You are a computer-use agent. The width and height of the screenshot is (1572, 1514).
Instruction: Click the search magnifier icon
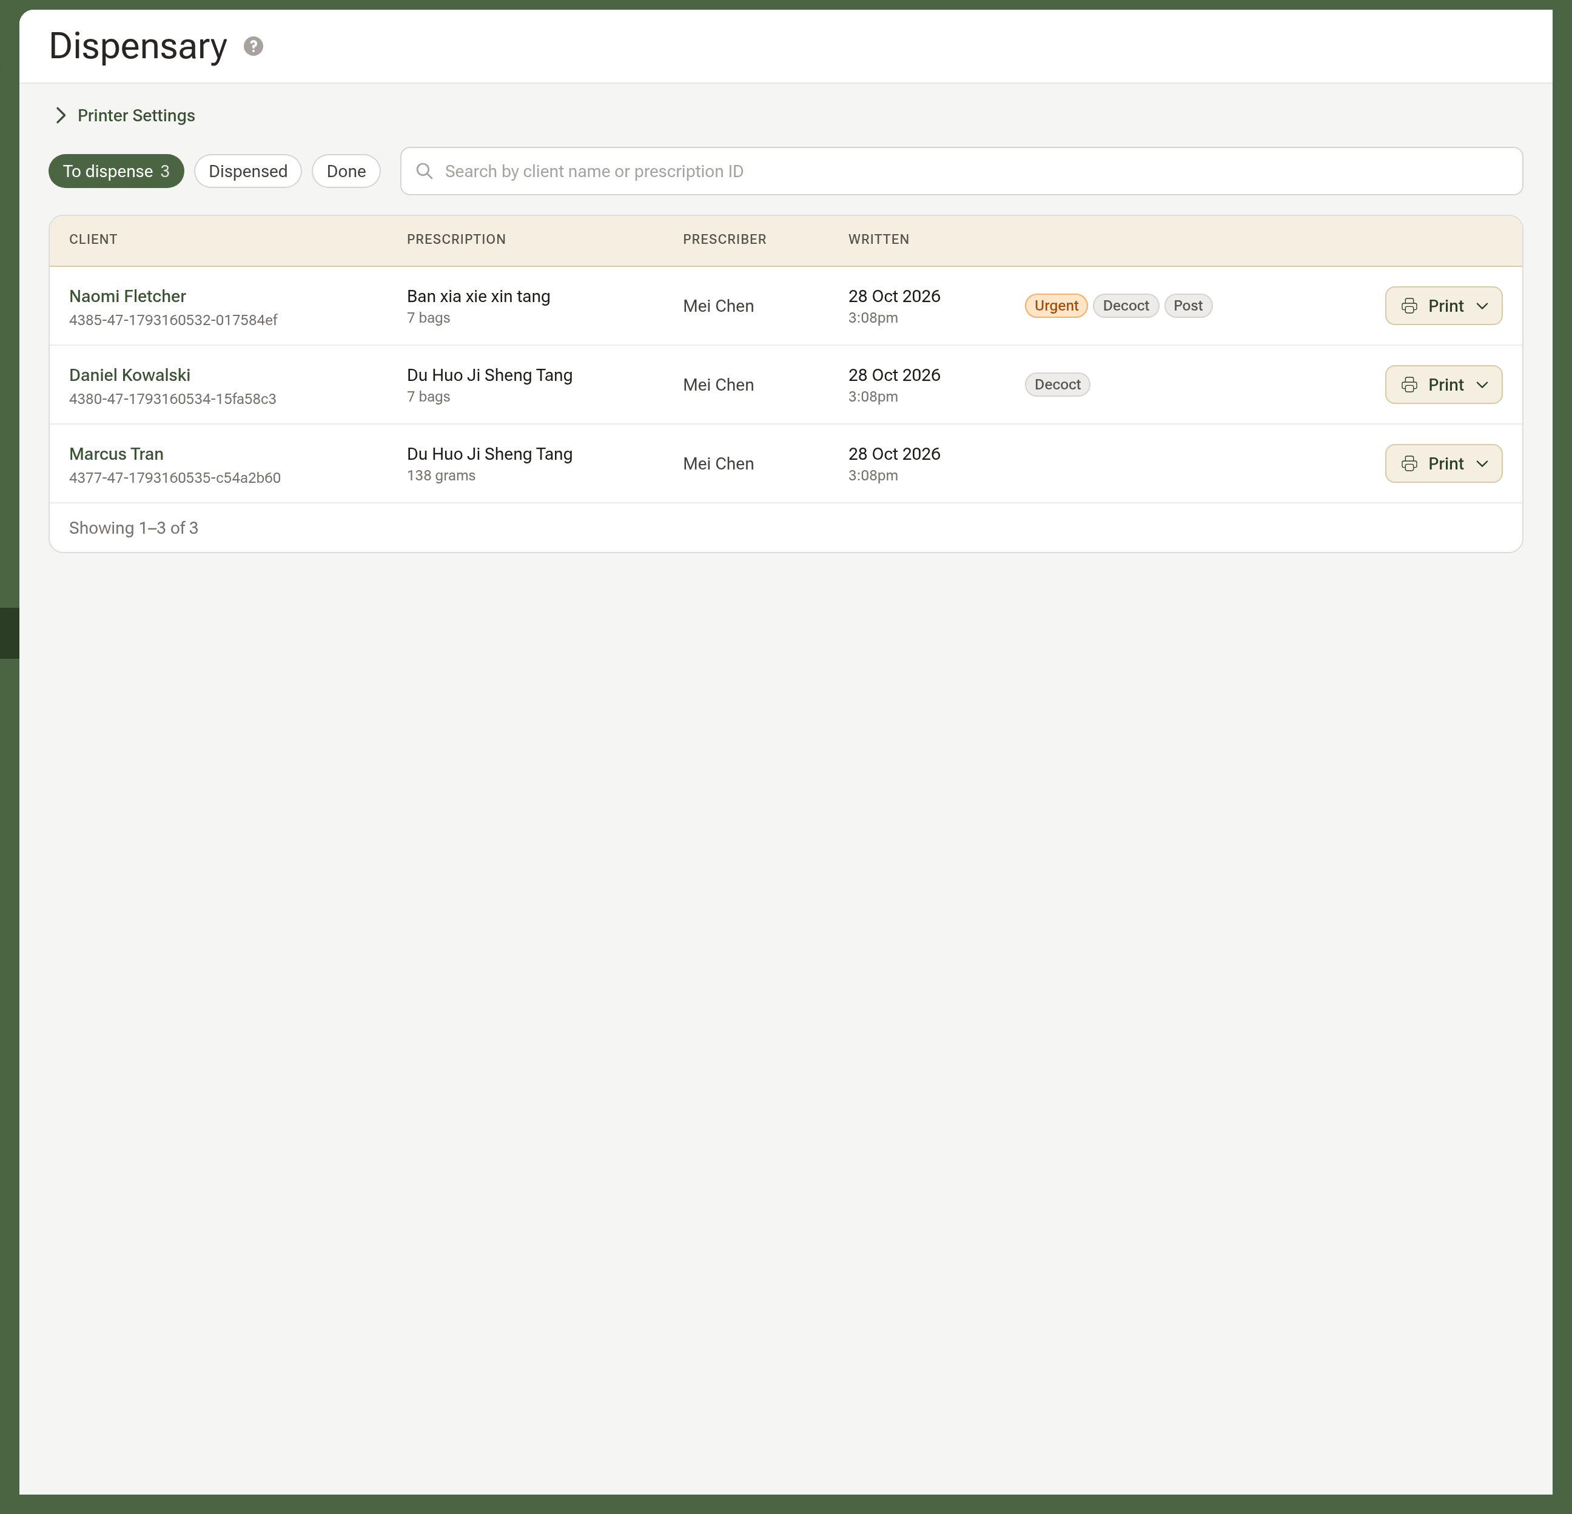coord(425,171)
